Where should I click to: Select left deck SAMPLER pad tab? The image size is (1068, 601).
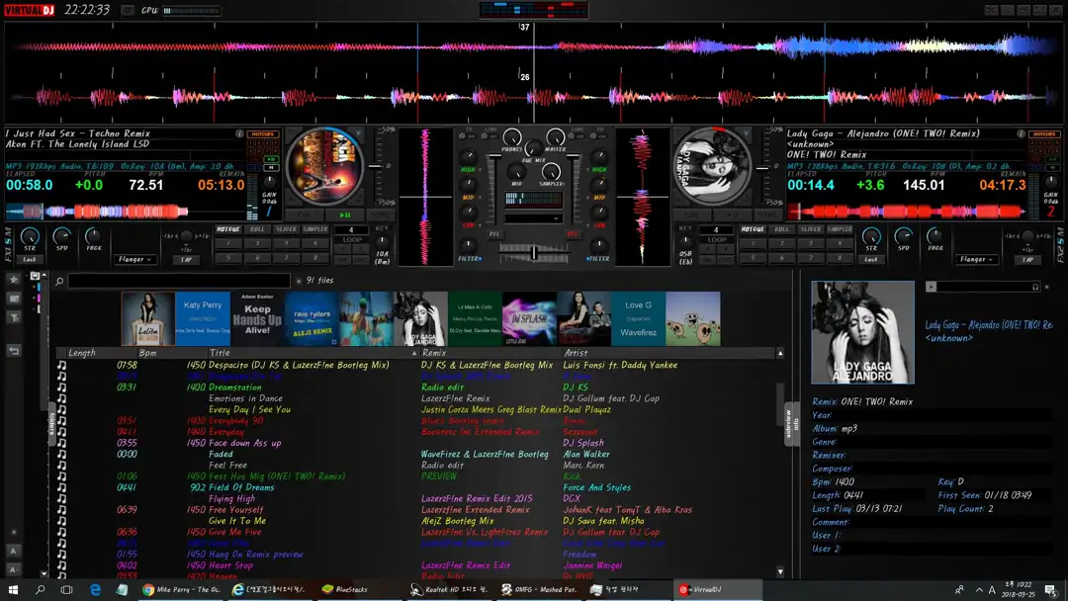tap(314, 229)
